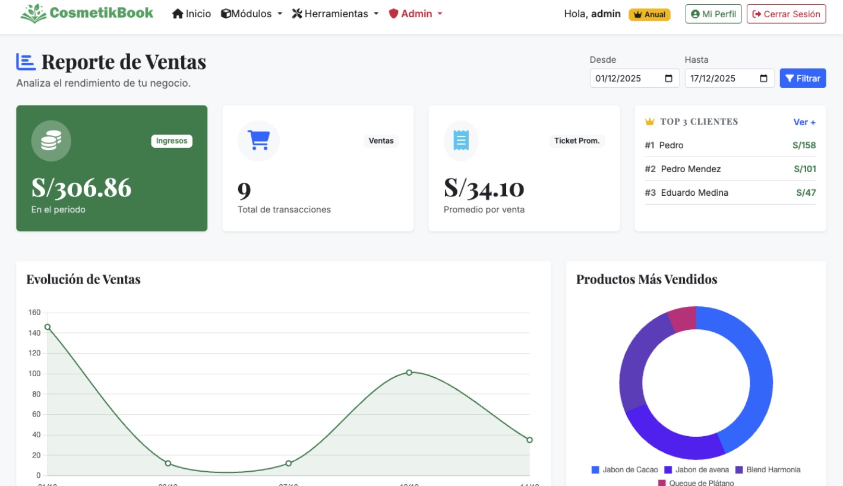Screen dimensions: 843x486
Task: Open calendar picker in Desde date field
Action: click(668, 78)
